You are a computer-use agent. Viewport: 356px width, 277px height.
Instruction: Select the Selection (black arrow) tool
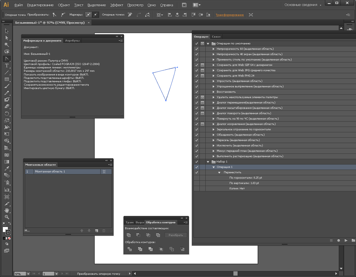pos(7,31)
